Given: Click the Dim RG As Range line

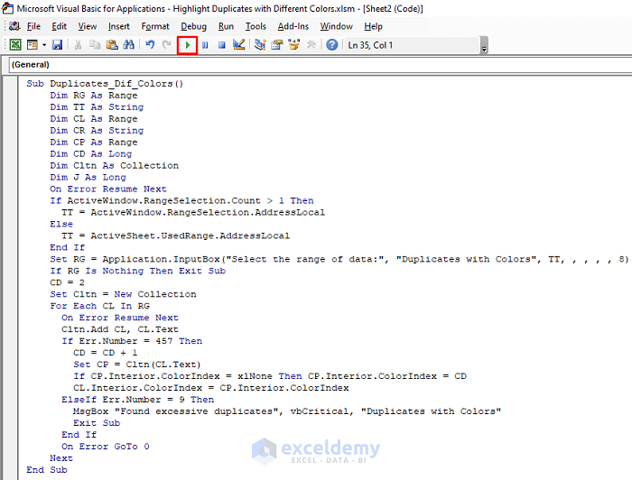Looking at the screenshot, I should pyautogui.click(x=94, y=96).
